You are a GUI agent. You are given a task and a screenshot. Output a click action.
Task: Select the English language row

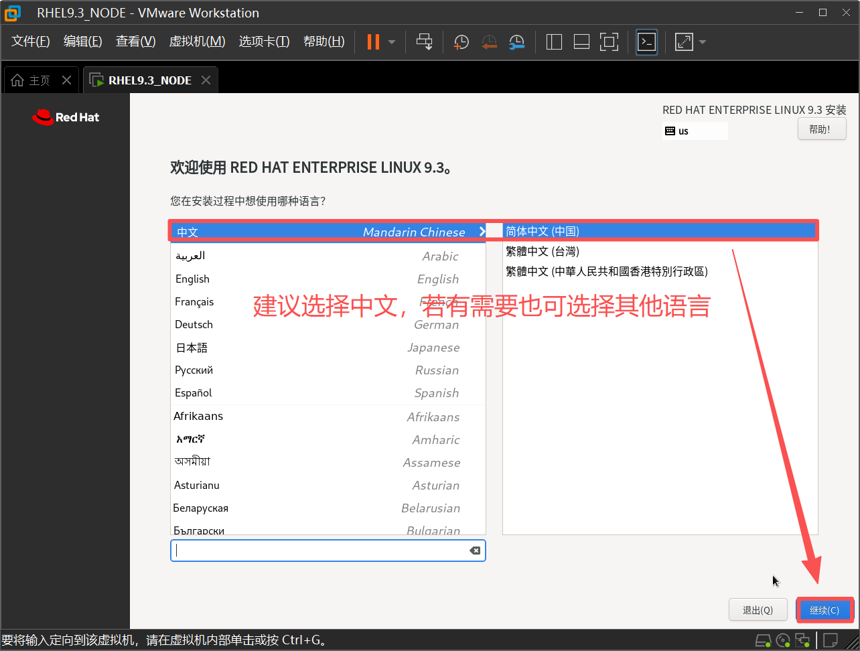point(328,279)
